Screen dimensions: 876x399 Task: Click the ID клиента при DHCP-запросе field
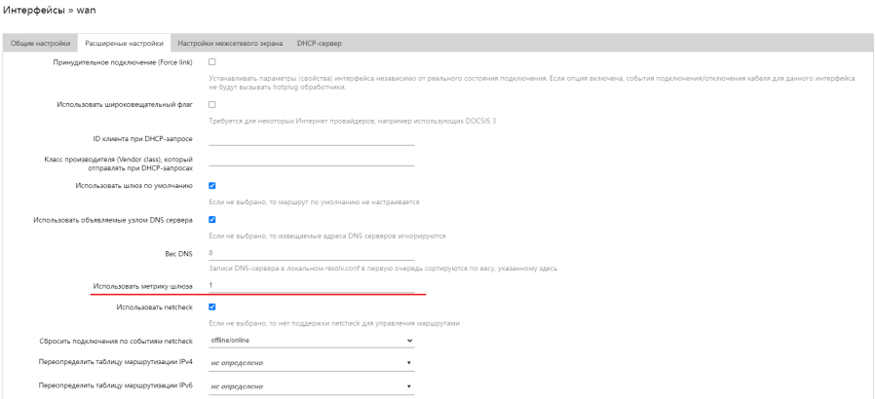(311, 138)
